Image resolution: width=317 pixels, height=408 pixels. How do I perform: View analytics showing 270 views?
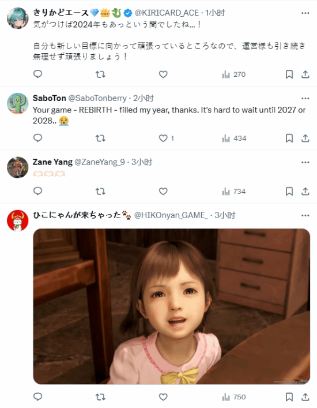coord(234,74)
